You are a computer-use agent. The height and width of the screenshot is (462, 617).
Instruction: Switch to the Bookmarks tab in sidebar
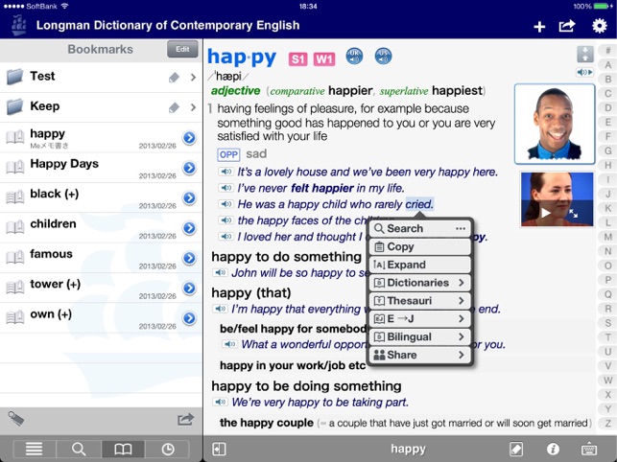pyautogui.click(x=123, y=449)
